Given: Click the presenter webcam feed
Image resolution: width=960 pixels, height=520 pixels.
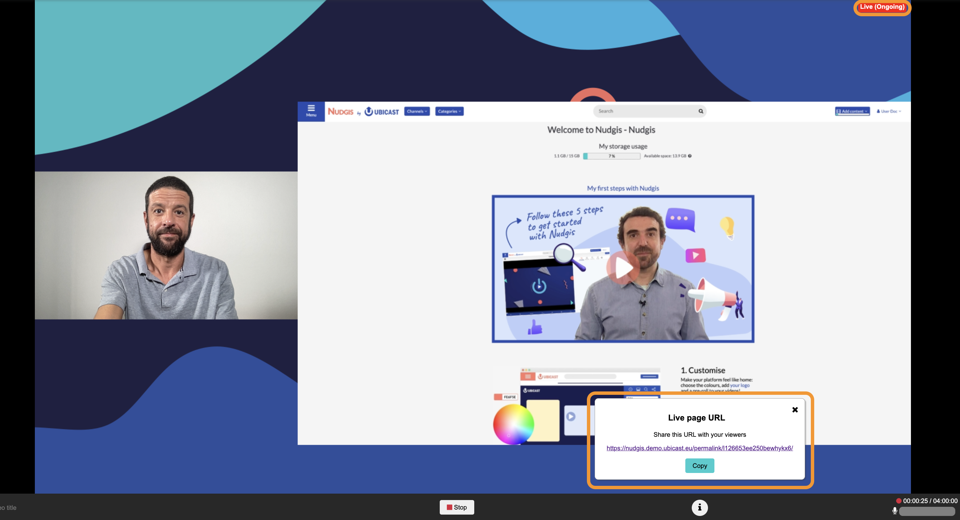Looking at the screenshot, I should [166, 245].
